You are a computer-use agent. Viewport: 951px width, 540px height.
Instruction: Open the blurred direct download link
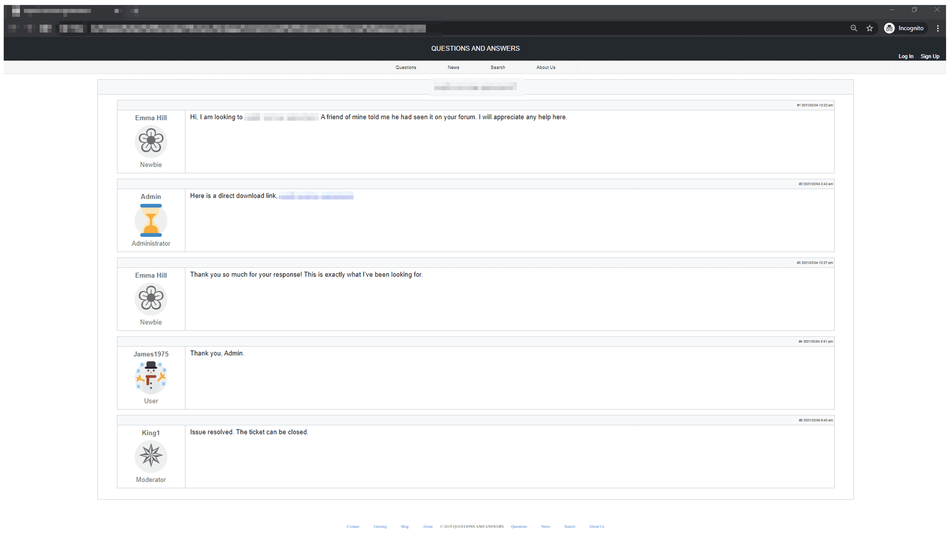pos(316,196)
